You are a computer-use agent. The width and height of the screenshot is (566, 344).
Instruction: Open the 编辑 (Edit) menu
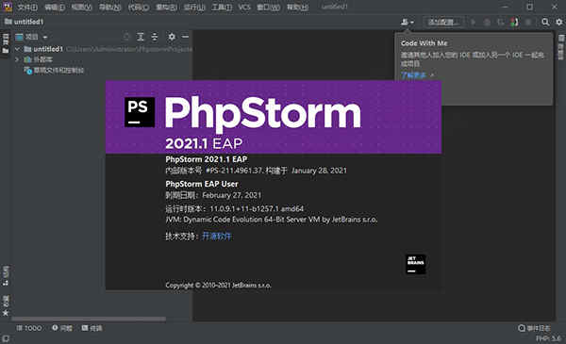[x=55, y=8]
